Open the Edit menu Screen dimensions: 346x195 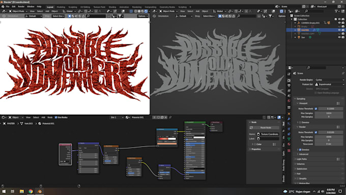pyautogui.click(x=13, y=7)
